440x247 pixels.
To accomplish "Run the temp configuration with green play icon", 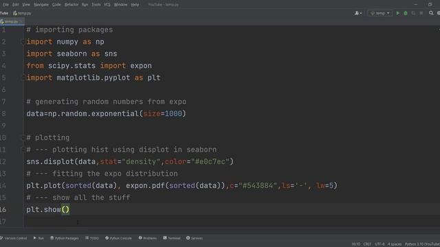I will pyautogui.click(x=397, y=13).
